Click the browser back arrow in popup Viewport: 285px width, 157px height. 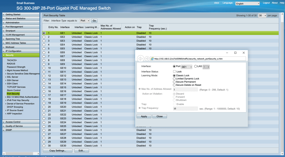pyautogui.click(x=140, y=59)
